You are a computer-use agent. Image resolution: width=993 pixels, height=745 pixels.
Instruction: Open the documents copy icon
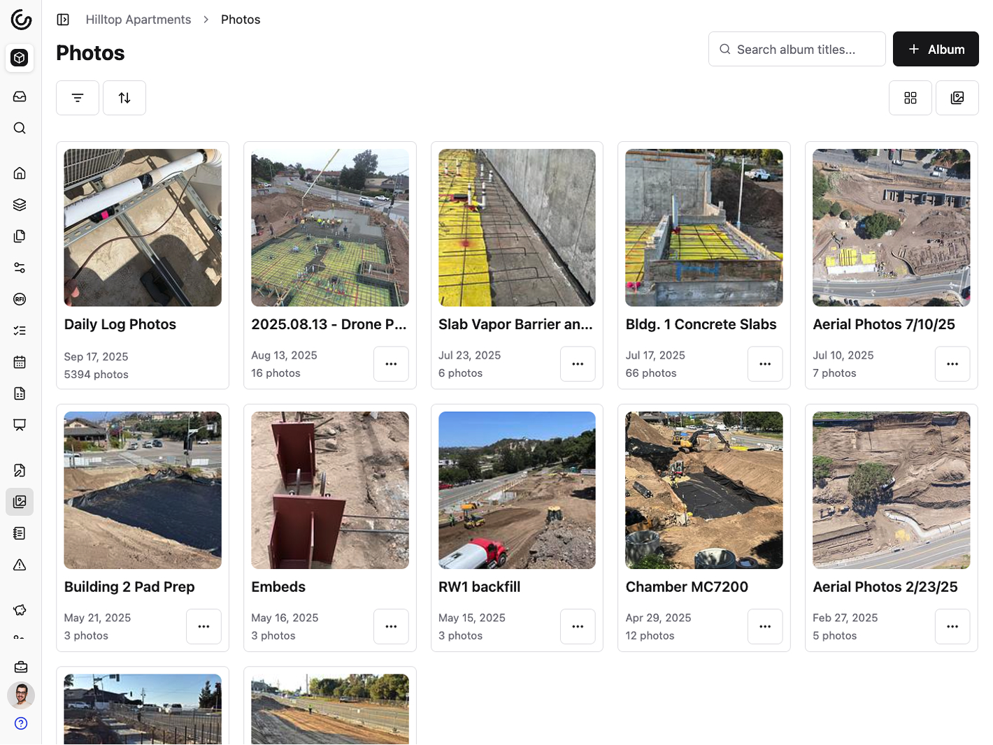[20, 236]
